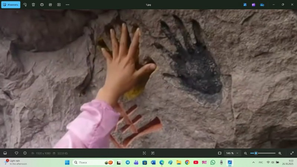Click the zoom in magnifier icon

[280, 153]
